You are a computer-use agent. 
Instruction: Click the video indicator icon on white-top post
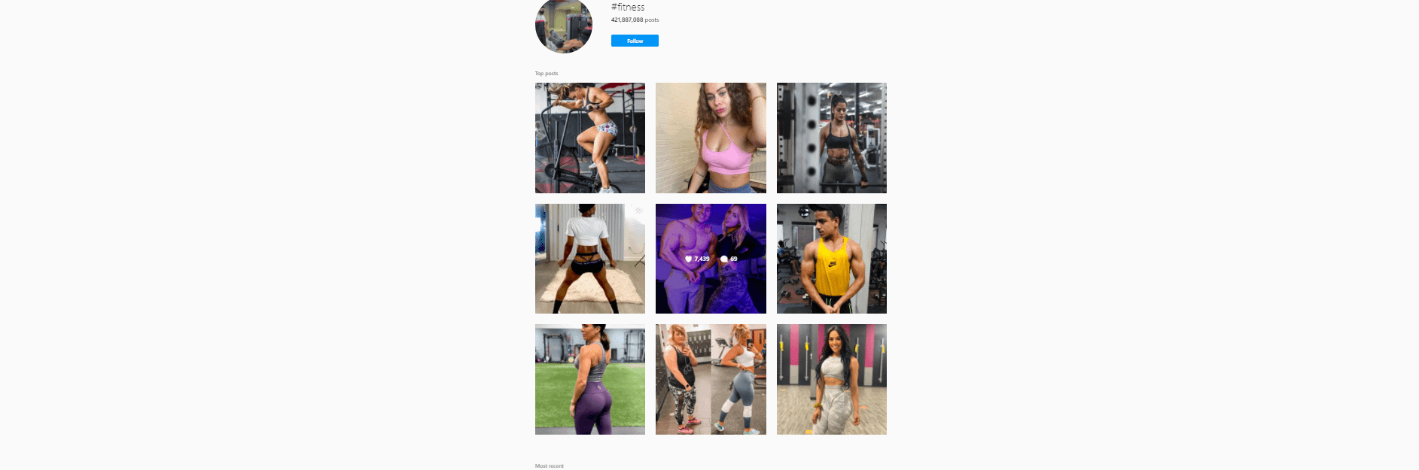tap(638, 211)
